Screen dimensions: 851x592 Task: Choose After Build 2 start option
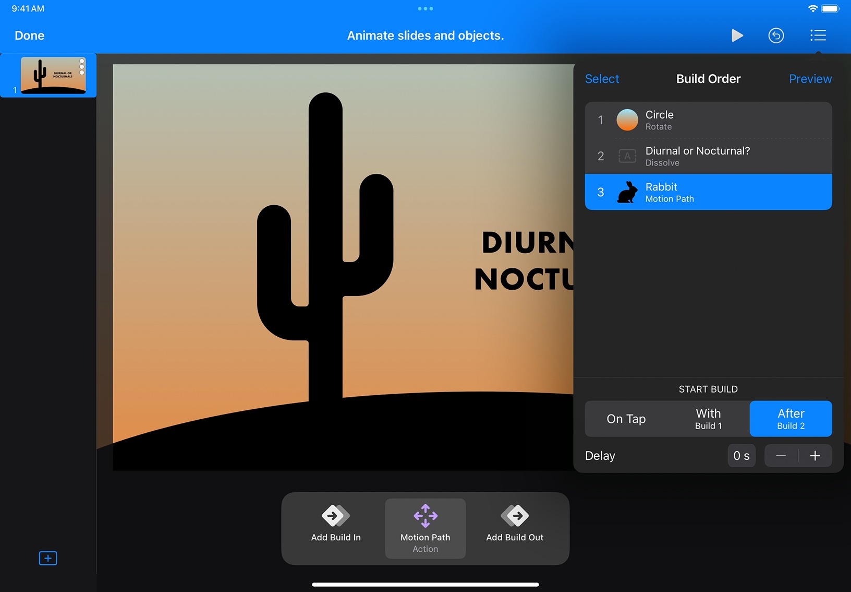791,419
